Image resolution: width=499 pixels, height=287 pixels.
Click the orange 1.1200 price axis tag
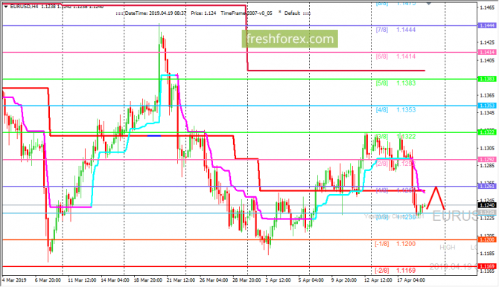(487, 239)
